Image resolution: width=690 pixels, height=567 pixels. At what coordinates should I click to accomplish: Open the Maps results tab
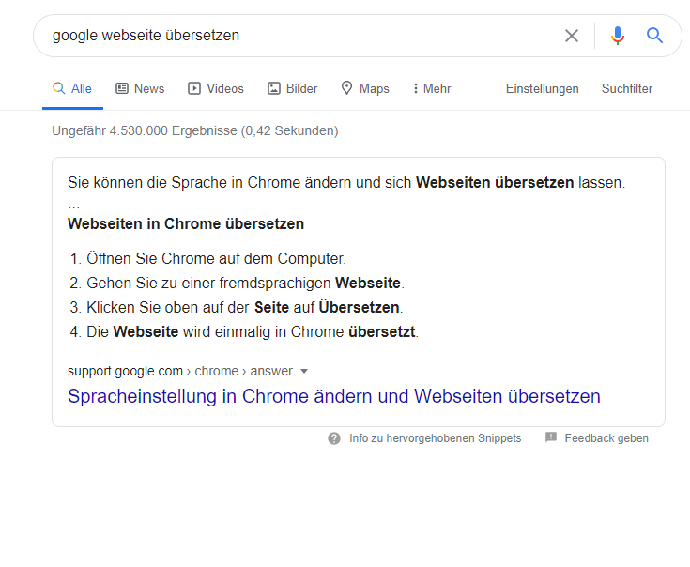coord(364,88)
